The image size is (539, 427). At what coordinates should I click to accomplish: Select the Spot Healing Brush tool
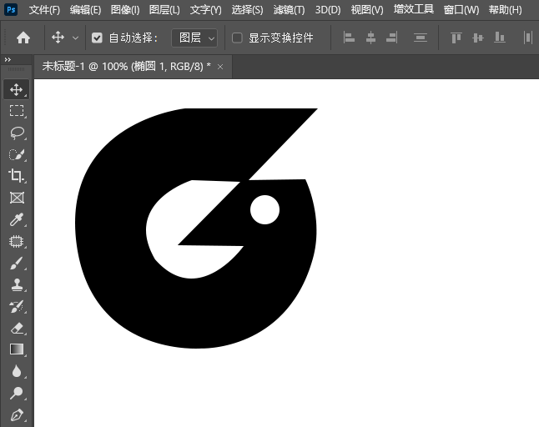pos(16,242)
